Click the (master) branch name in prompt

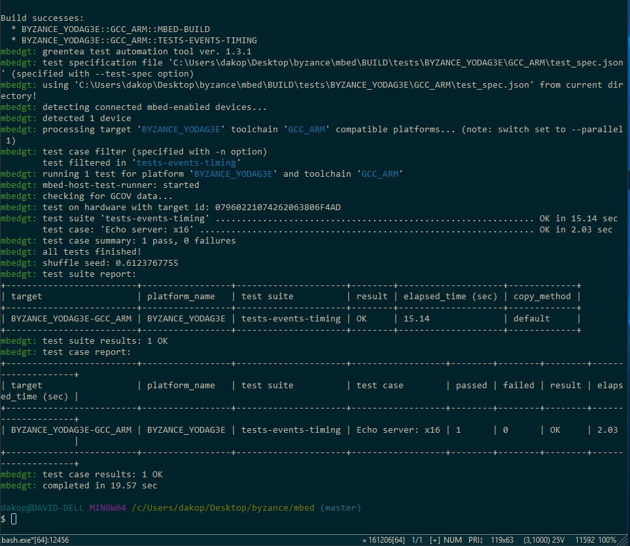[340, 508]
